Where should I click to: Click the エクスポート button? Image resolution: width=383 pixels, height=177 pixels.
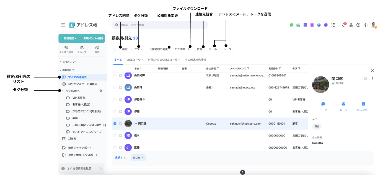[x=182, y=49]
